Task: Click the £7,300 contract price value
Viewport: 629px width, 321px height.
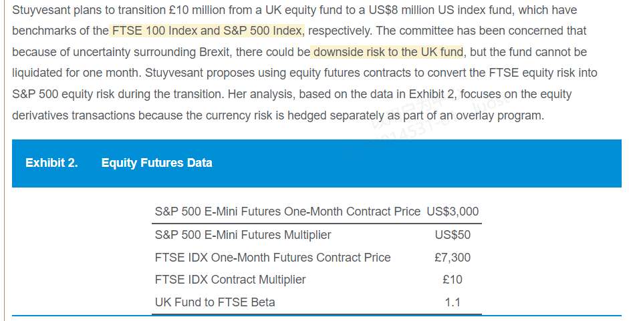Action: tap(453, 258)
